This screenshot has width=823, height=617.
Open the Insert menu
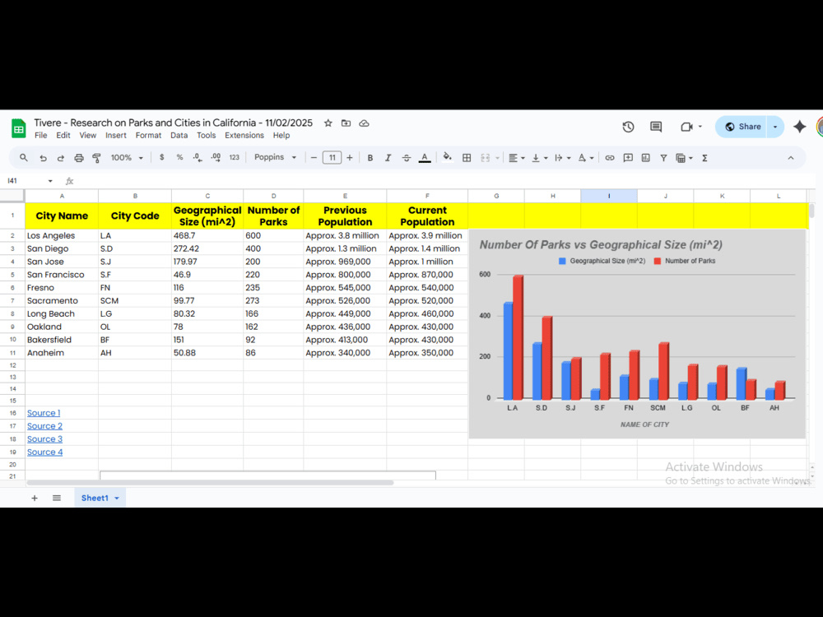pyautogui.click(x=115, y=136)
